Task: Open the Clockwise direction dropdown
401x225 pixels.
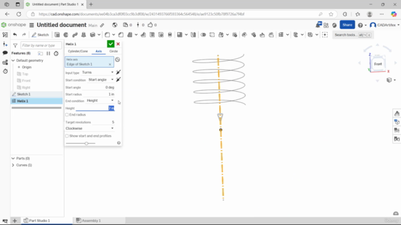Action: (x=90, y=128)
